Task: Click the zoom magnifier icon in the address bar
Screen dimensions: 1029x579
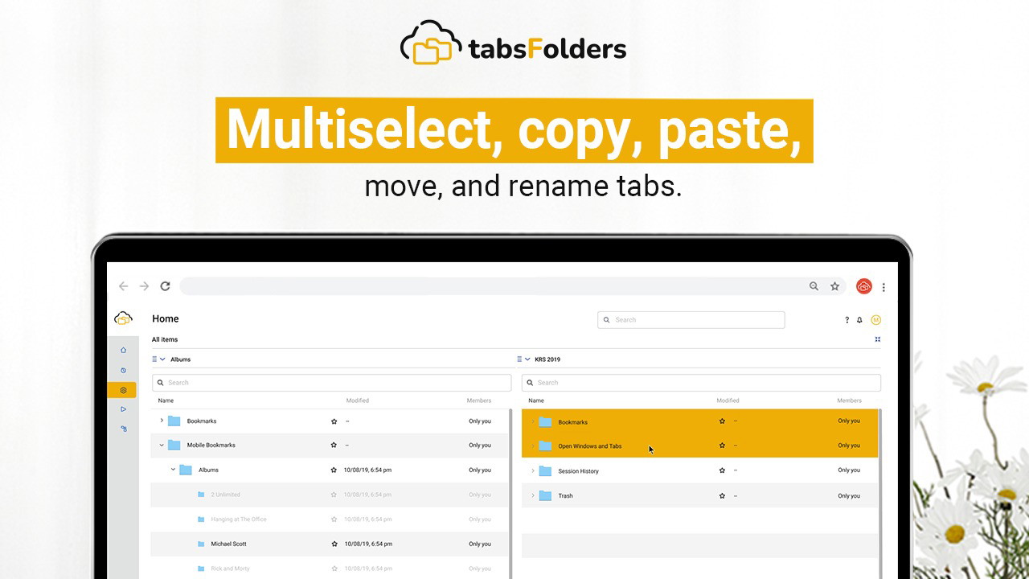Action: tap(814, 286)
